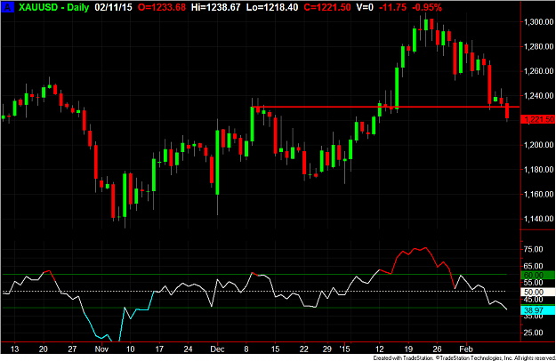This screenshot has height=361, width=556.
Task: Click the Dec label on date axis
Action: 217,349
